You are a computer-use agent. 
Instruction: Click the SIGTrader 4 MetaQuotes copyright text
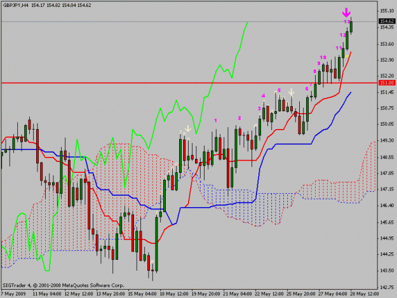click(64, 285)
